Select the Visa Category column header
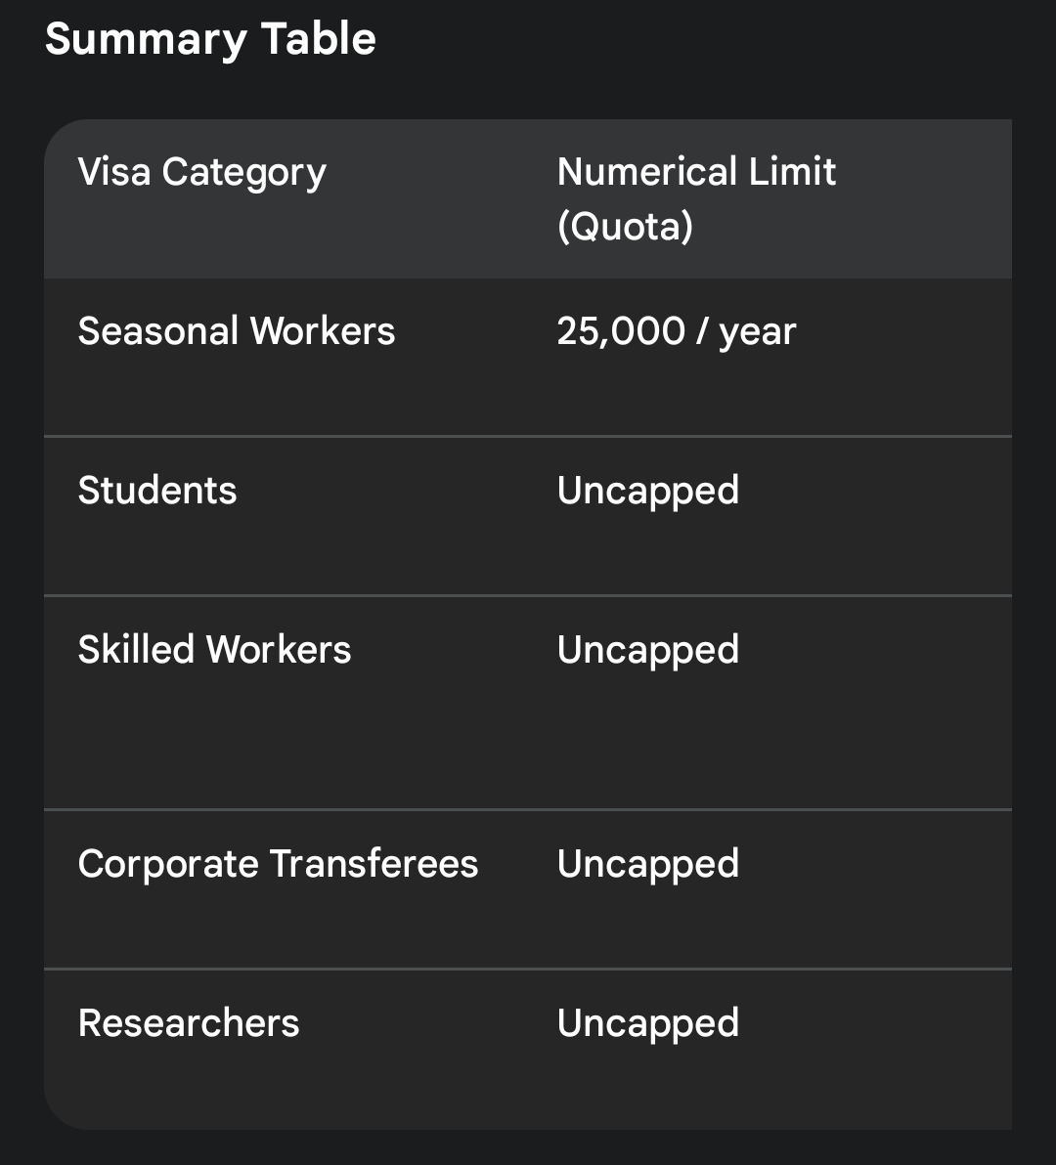Viewport: 1056px width, 1165px height. pos(202,173)
